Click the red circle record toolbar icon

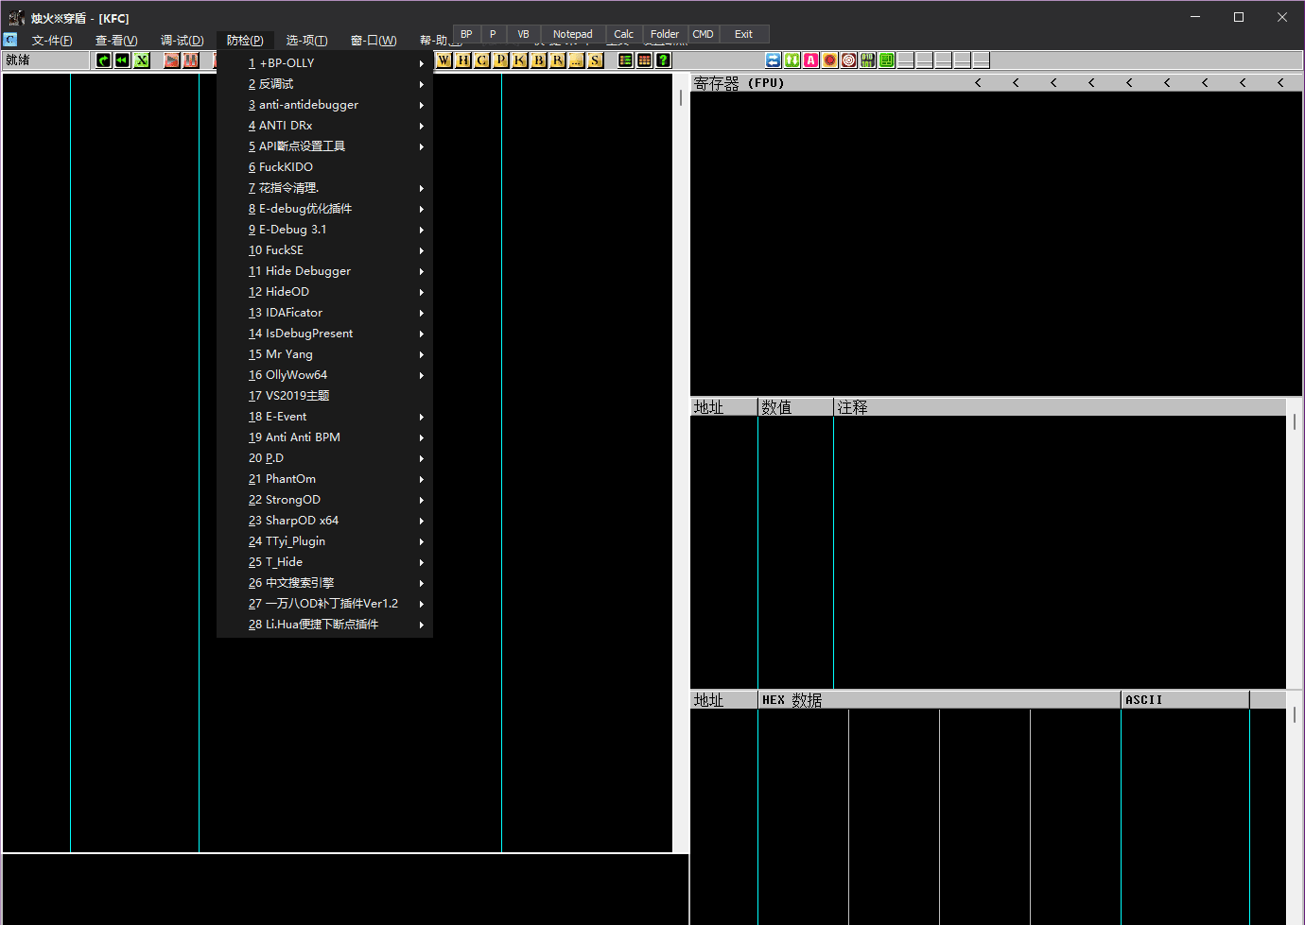point(829,60)
